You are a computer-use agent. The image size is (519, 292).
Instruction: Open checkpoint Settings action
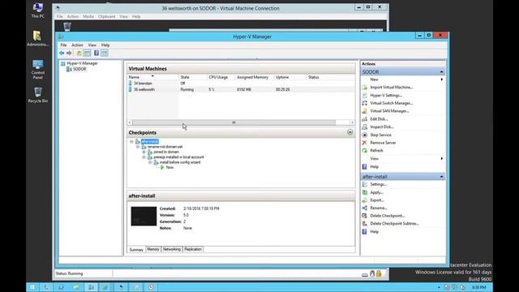click(379, 184)
